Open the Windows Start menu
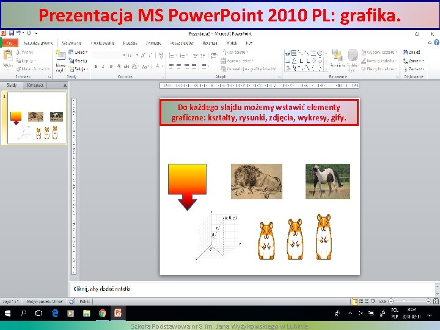440x330 pixels. tap(7, 313)
